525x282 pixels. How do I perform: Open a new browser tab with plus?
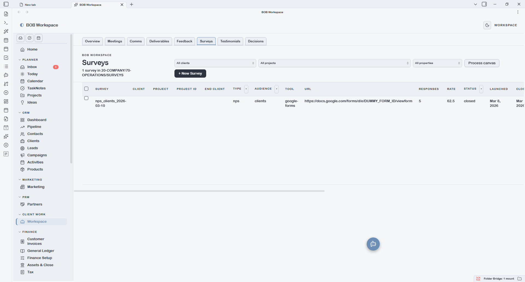click(x=132, y=4)
